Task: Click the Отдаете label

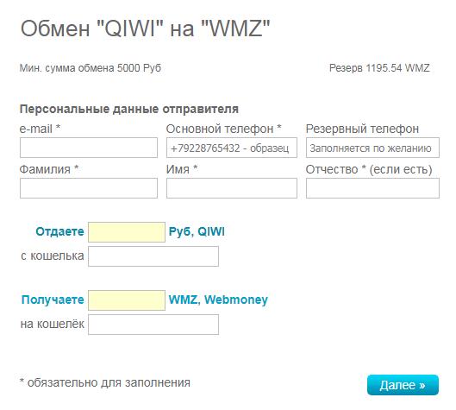Action: (x=59, y=232)
